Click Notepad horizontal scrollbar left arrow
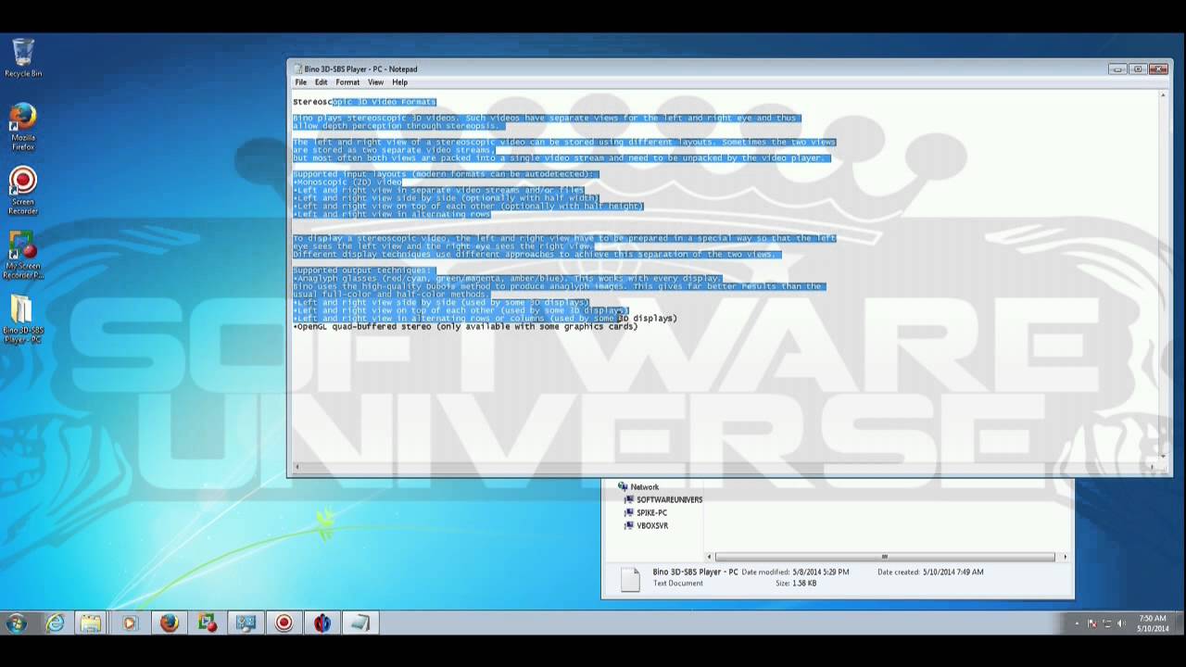 click(x=296, y=466)
